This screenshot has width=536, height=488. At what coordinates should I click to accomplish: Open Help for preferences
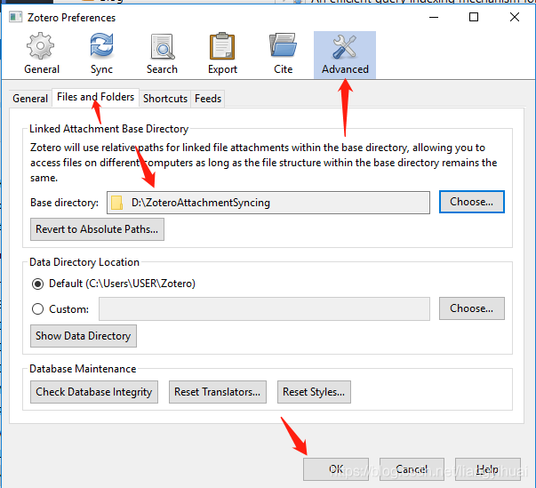[x=488, y=469]
